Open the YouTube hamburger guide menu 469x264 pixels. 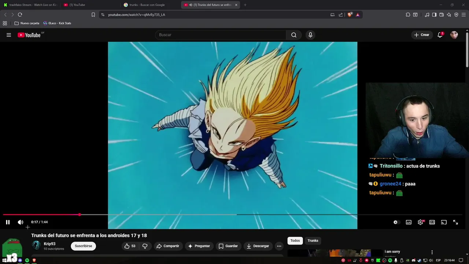click(9, 35)
